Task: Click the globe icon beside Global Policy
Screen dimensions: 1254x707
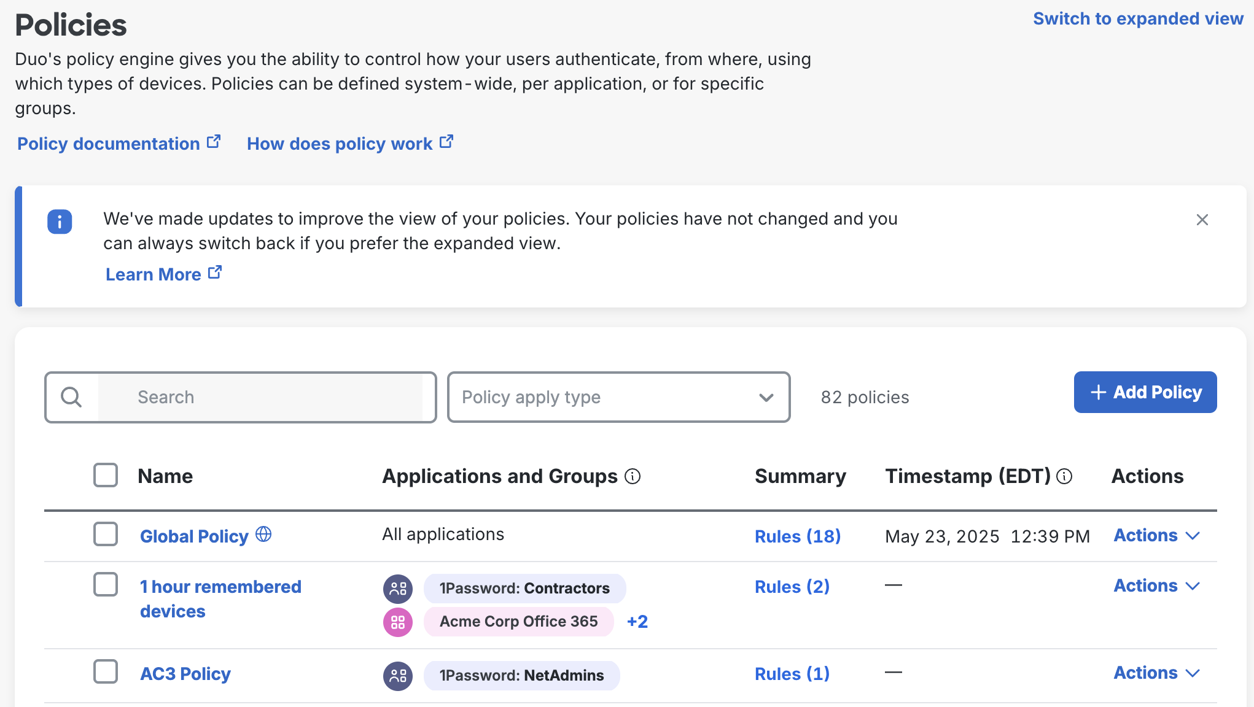Action: [x=263, y=534]
